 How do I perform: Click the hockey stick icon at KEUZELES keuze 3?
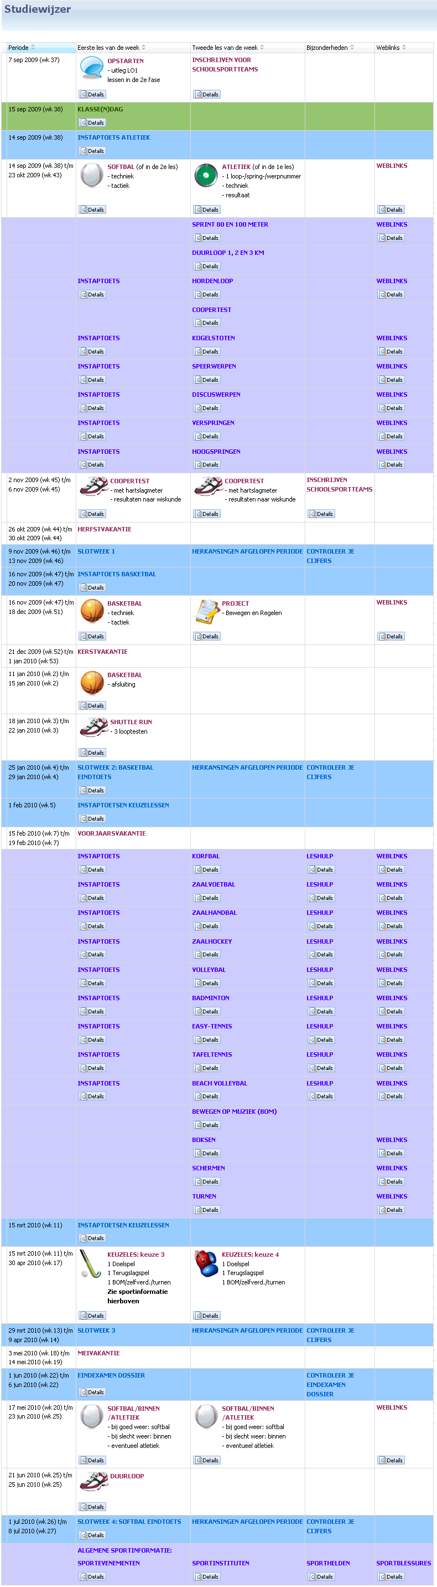pos(91,1264)
